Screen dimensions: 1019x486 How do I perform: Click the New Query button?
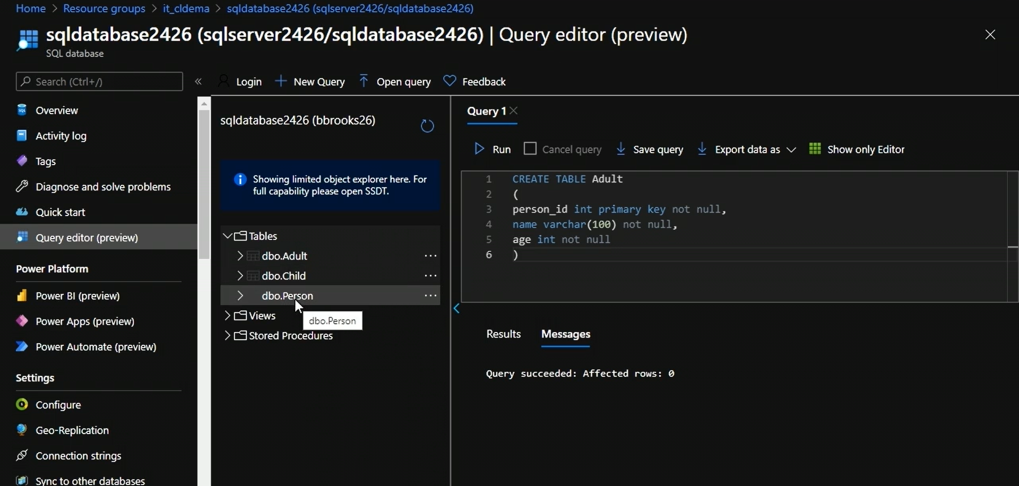click(310, 82)
